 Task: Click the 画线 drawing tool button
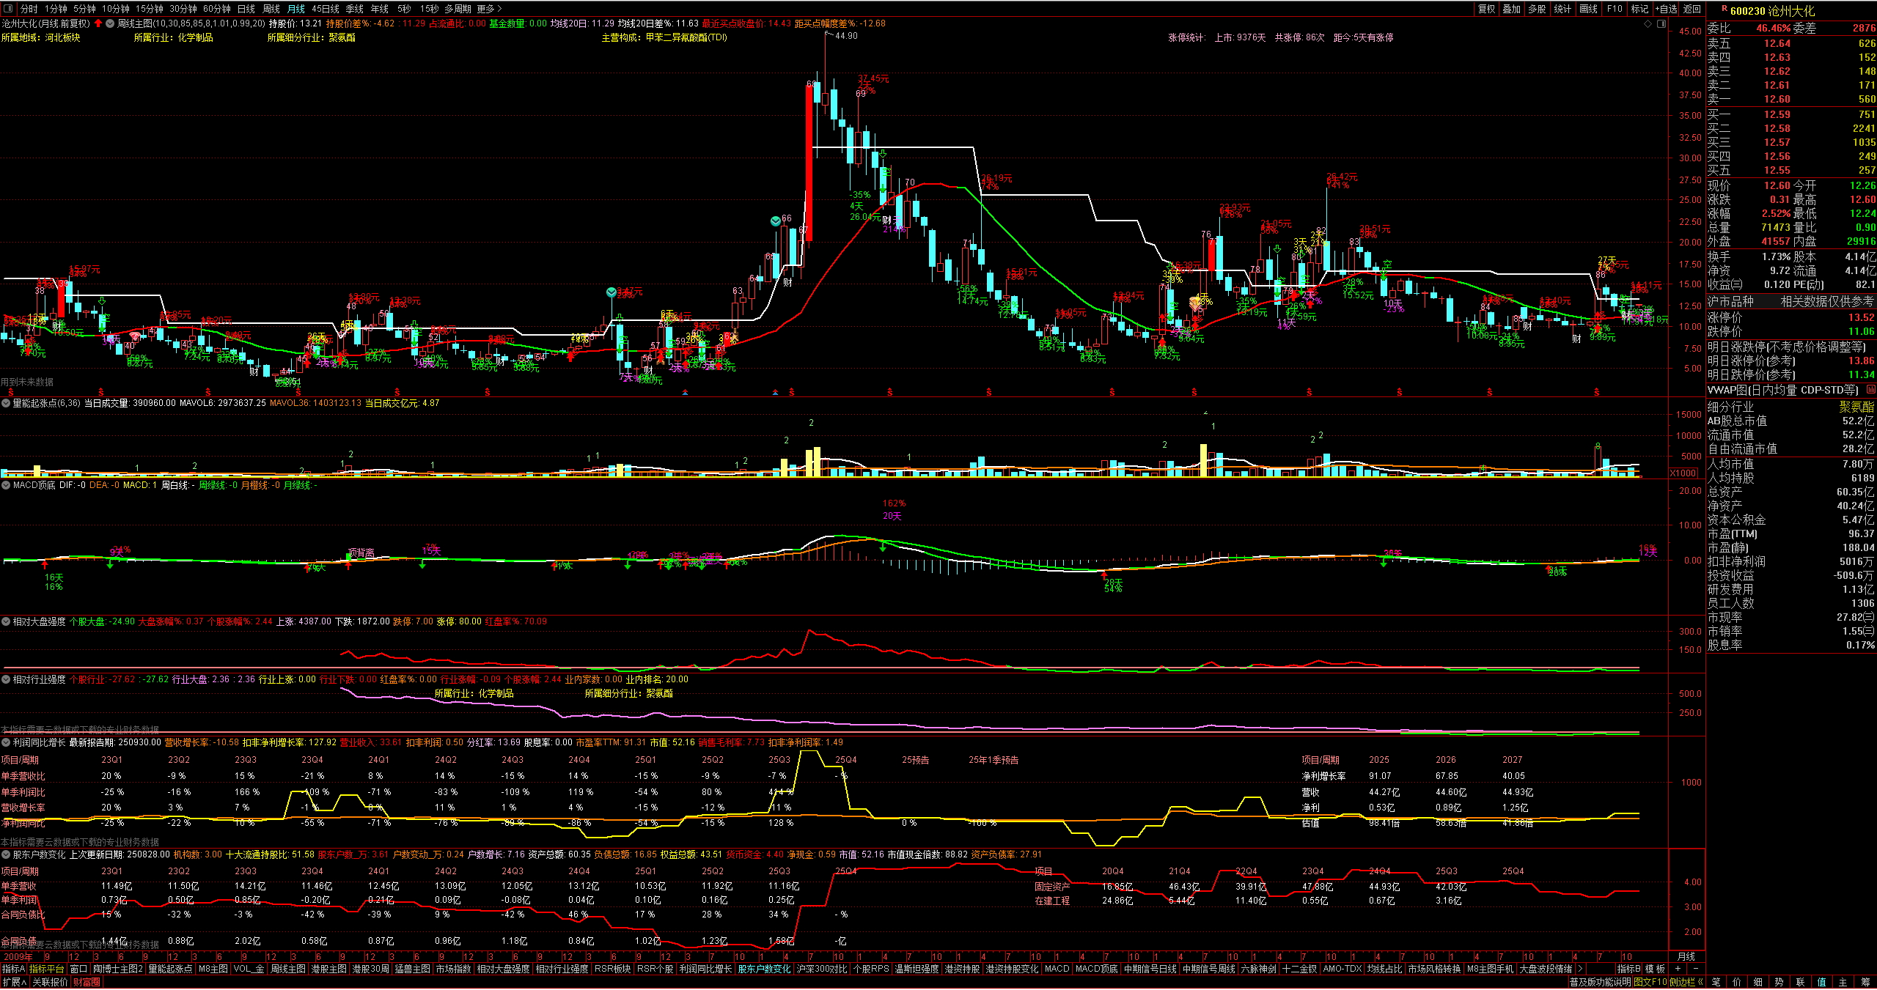[x=1588, y=9]
